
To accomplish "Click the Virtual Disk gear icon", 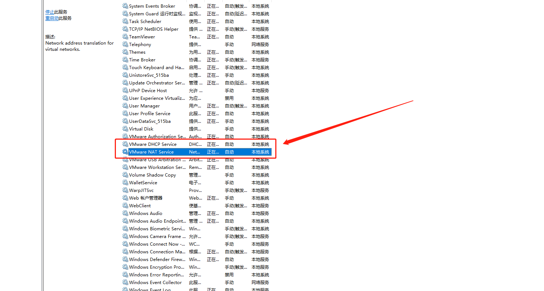I will pos(125,129).
